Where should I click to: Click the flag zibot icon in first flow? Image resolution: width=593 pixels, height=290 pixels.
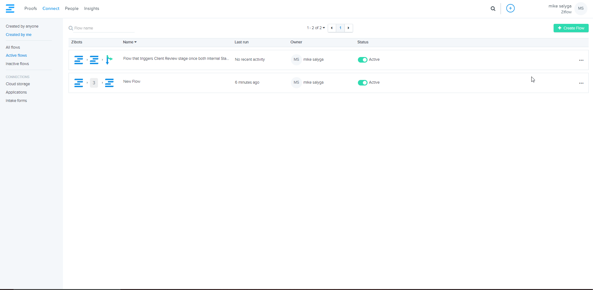pos(109,59)
